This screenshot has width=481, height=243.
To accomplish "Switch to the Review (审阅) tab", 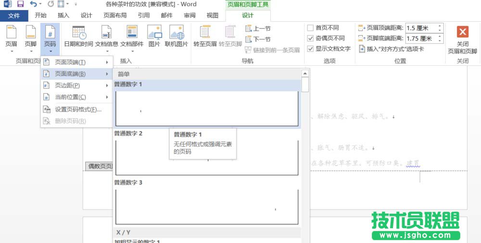I will tap(190, 15).
